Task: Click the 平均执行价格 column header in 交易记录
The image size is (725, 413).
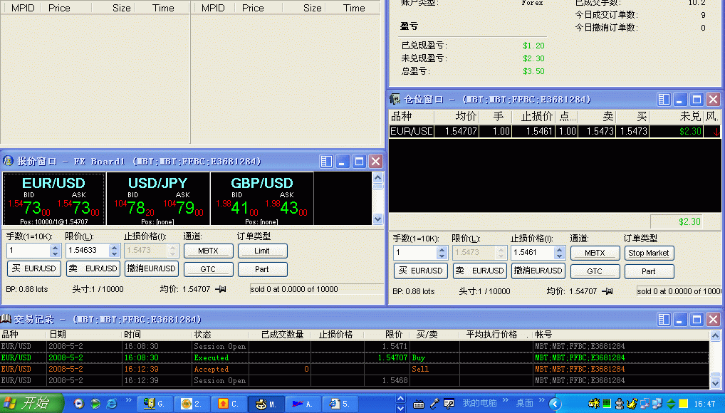Action: [x=496, y=335]
